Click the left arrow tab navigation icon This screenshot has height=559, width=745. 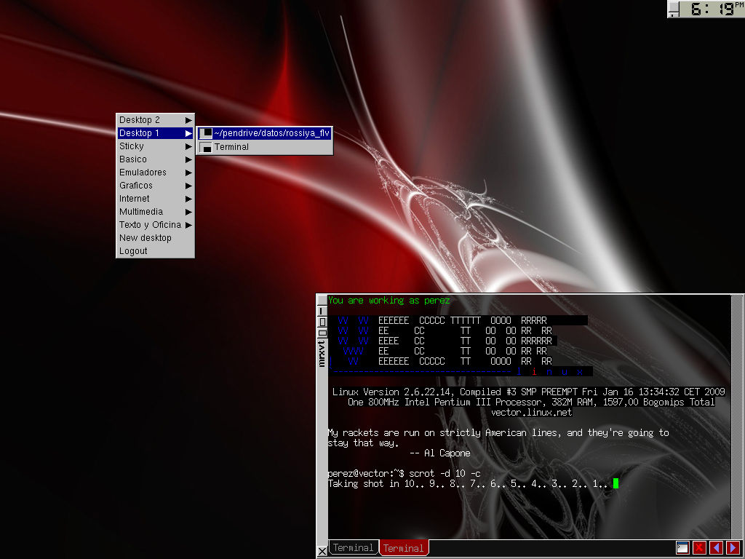(717, 548)
